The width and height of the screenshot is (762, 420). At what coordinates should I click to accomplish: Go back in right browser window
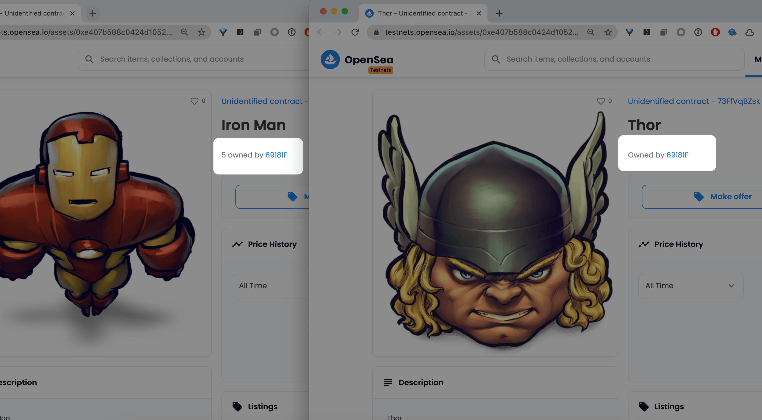[x=321, y=32]
